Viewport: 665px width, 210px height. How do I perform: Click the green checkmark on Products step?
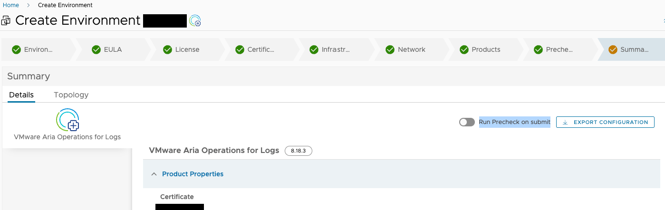464,49
